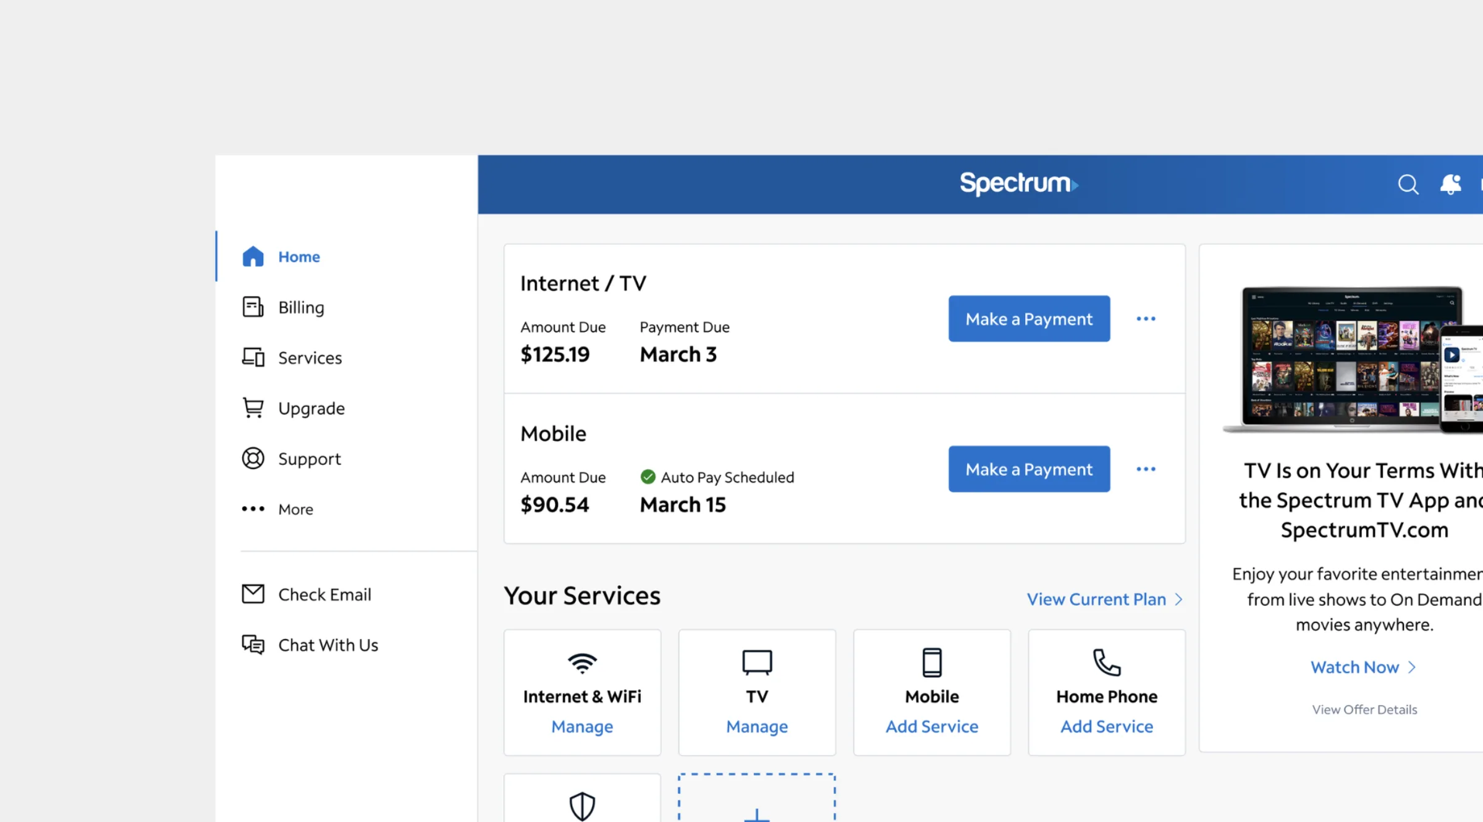Click the Home house icon in the sidebar
Image resolution: width=1483 pixels, height=822 pixels.
pos(253,256)
